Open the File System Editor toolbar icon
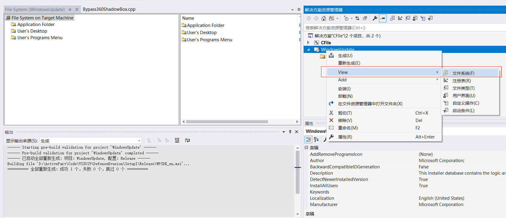The image size is (506, 218). click(x=392, y=18)
